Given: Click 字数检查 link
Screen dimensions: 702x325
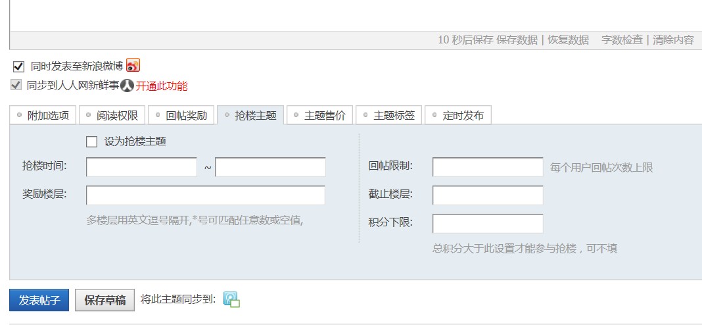Looking at the screenshot, I should coord(622,40).
